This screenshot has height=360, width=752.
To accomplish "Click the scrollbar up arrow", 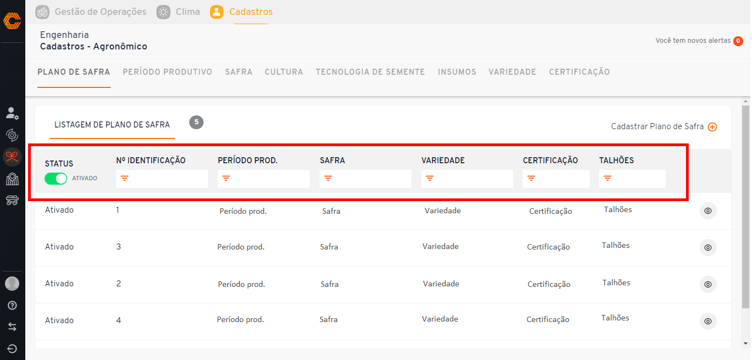I will [x=745, y=102].
